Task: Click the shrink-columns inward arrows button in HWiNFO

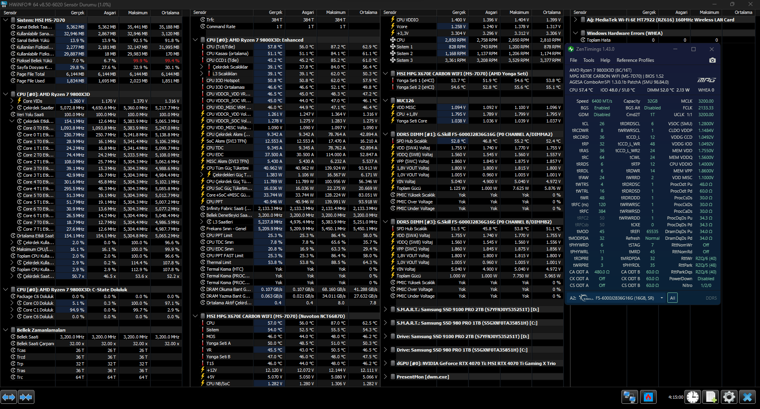Action: point(26,397)
